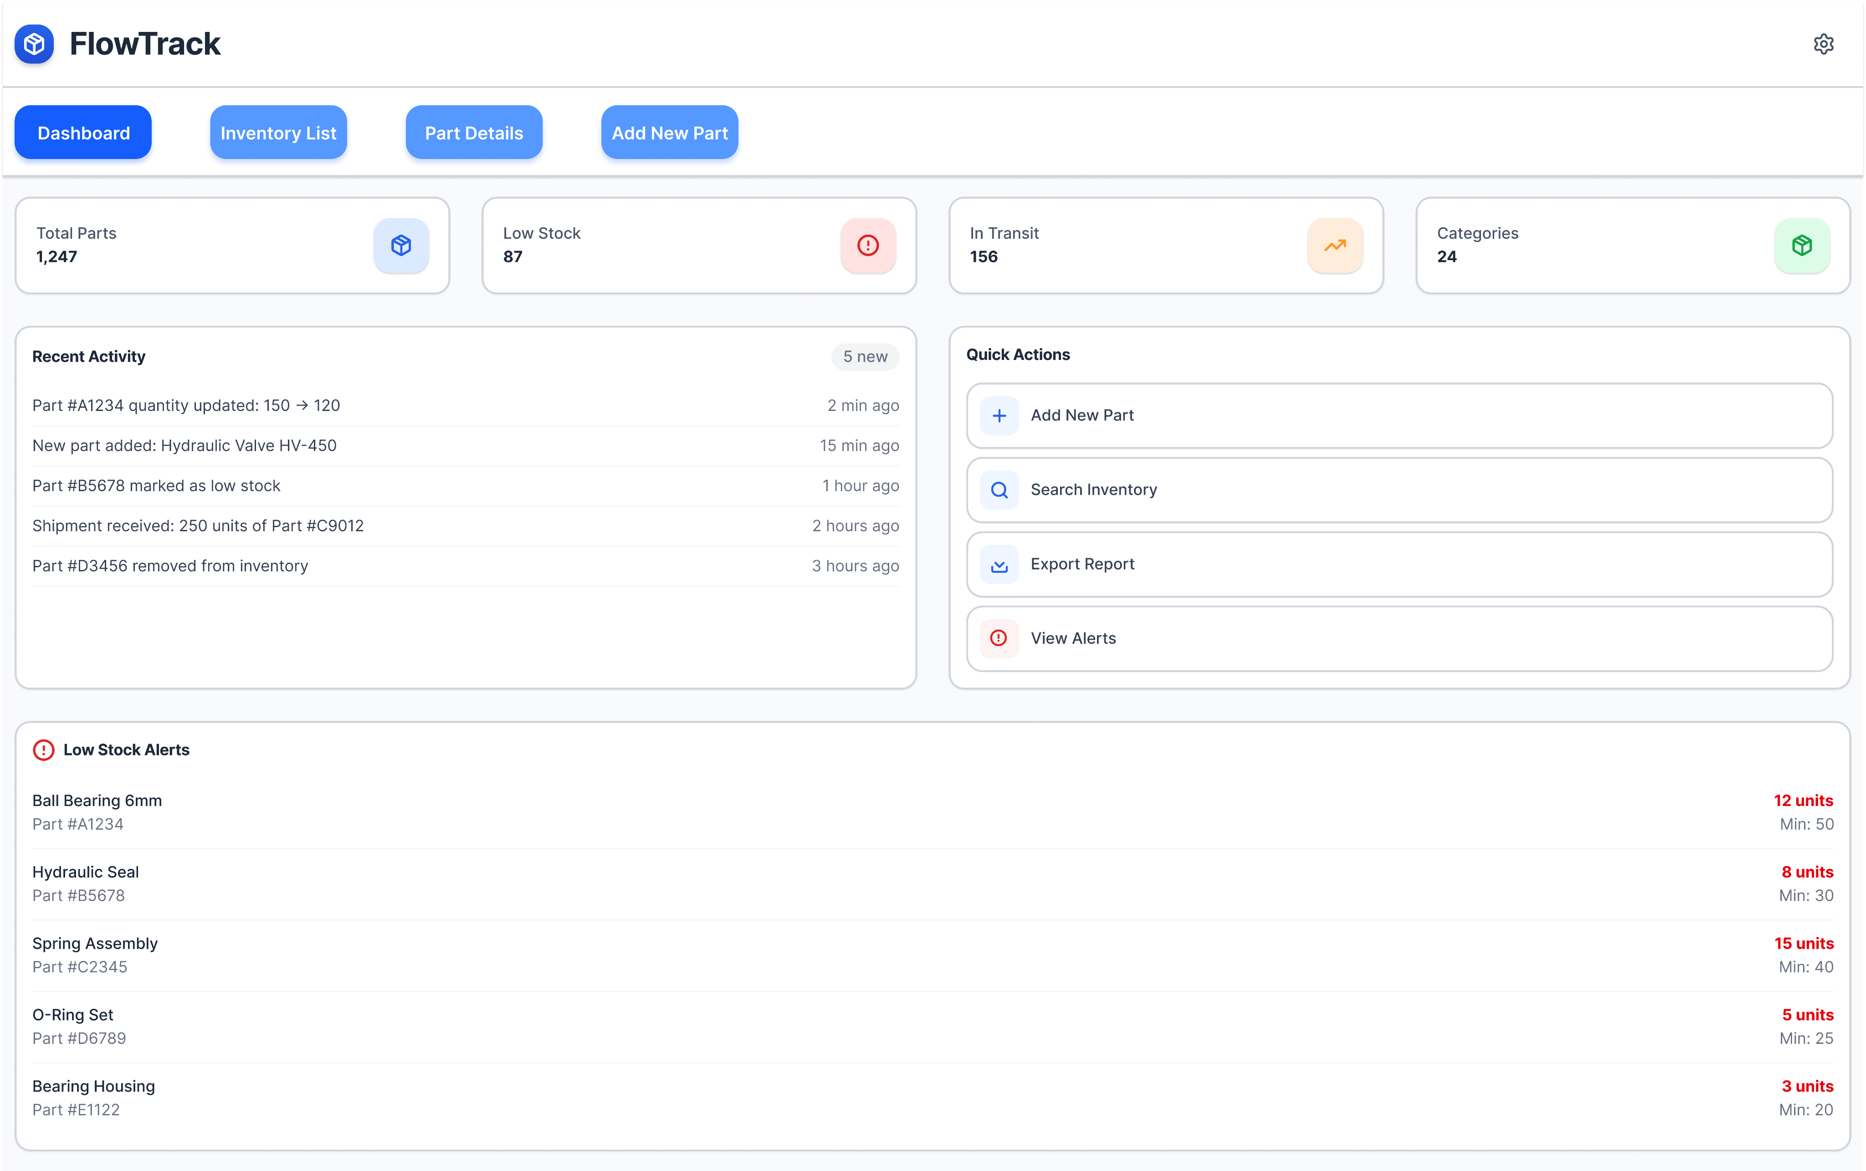Switch to the Inventory List tab
1866x1171 pixels.
pos(278,133)
